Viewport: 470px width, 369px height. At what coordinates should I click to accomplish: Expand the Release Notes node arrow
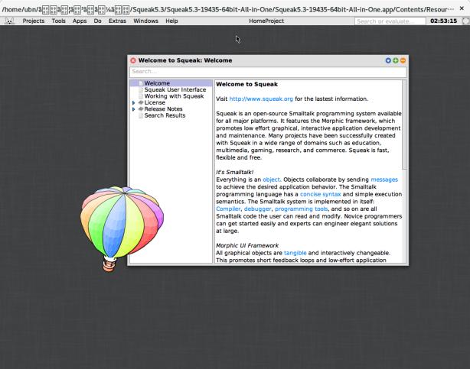pos(134,109)
